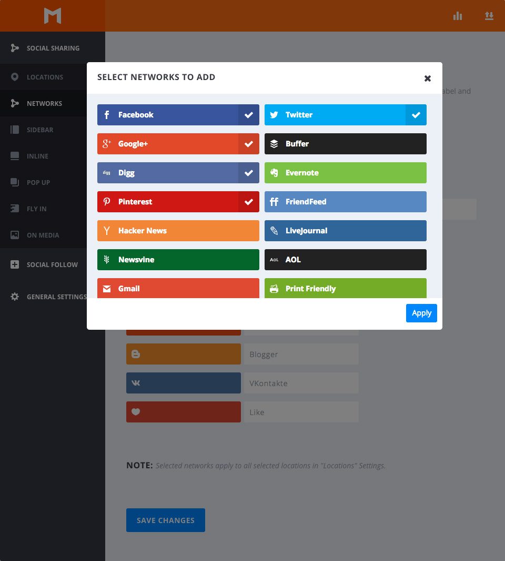Click the Twitter bird icon
The width and height of the screenshot is (505, 561).
pyautogui.click(x=274, y=115)
